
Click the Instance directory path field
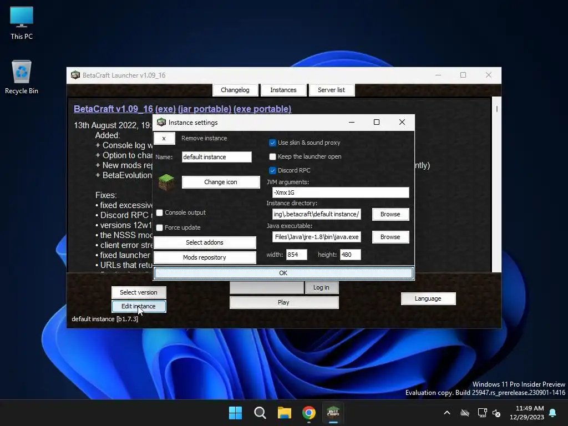(x=316, y=214)
